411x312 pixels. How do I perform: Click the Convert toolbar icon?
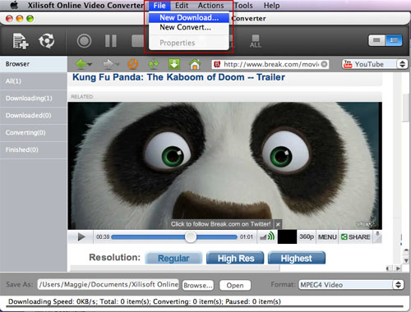46,41
